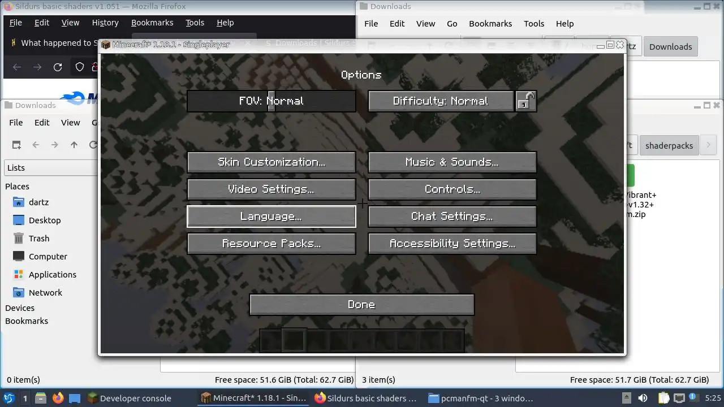Click Firefox forward arrow button
The image size is (724, 407).
[x=37, y=67]
